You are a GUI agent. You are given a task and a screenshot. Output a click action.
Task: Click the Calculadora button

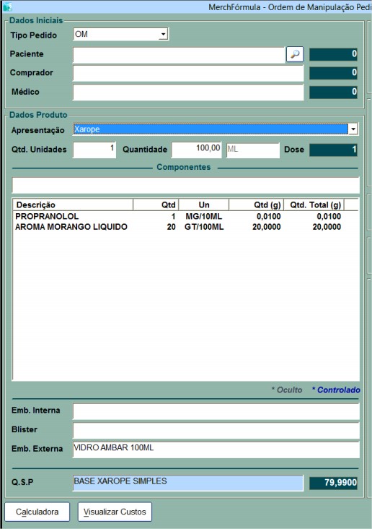[x=37, y=512]
